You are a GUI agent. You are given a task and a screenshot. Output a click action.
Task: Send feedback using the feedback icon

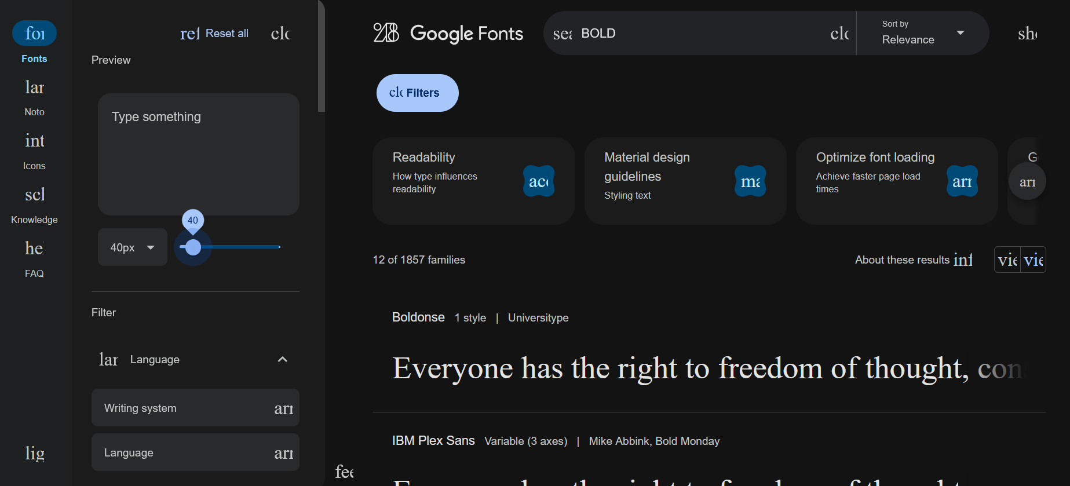tap(345, 472)
